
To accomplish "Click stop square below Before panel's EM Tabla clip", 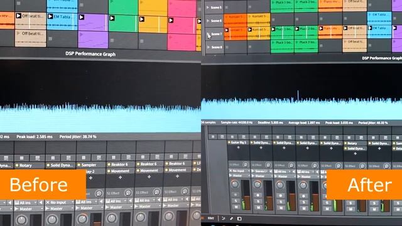I will pyautogui.click(x=50, y=39).
